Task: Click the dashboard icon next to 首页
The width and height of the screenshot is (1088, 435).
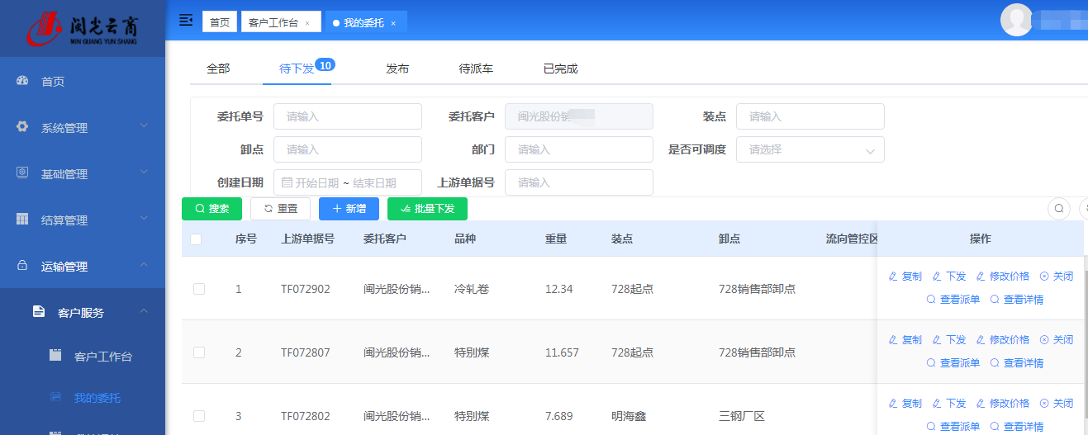Action: point(23,81)
